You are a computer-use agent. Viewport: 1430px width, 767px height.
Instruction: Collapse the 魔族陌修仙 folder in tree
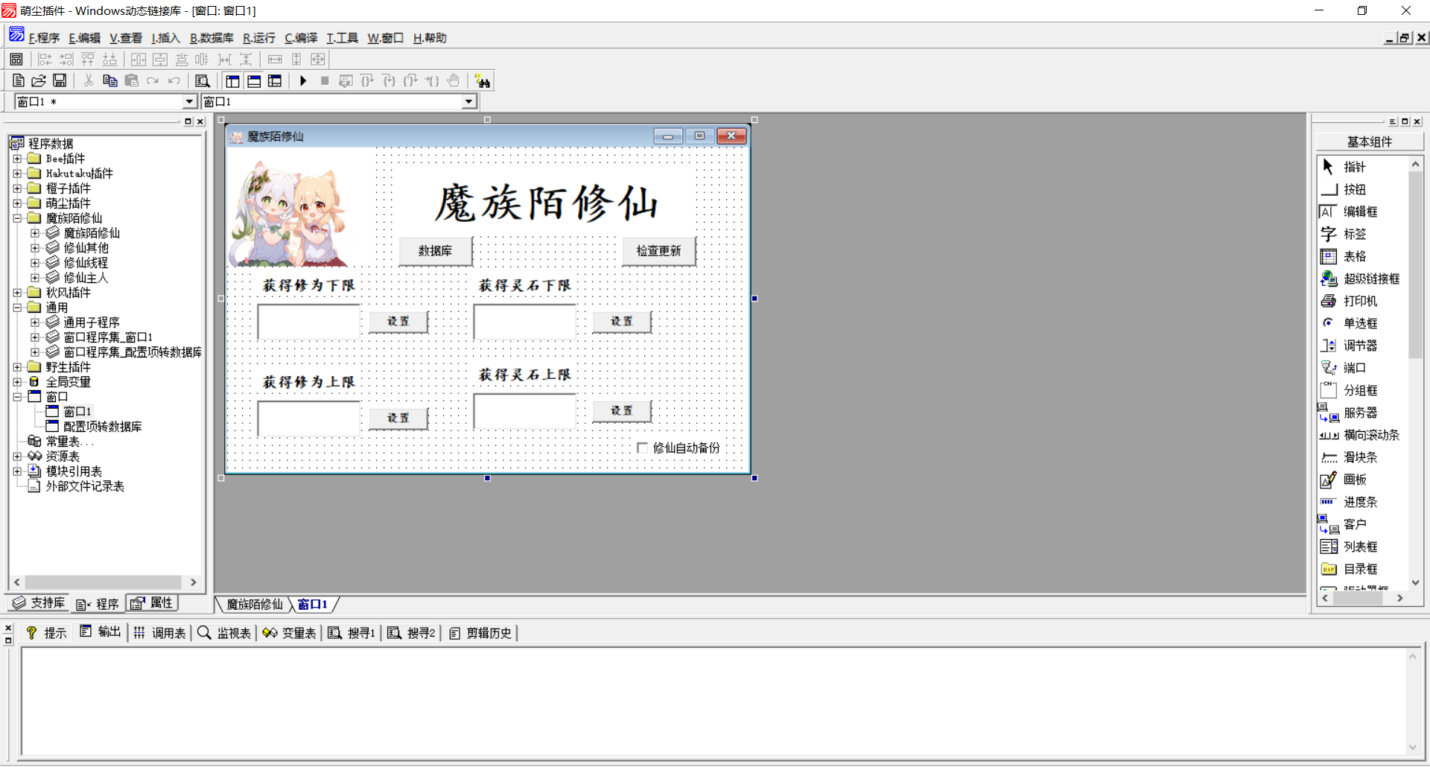[17, 218]
